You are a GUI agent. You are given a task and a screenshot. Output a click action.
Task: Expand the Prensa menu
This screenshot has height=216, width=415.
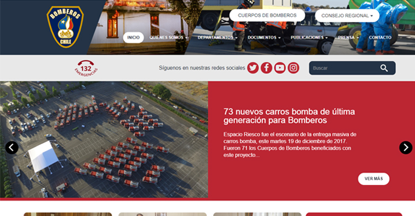click(x=348, y=37)
